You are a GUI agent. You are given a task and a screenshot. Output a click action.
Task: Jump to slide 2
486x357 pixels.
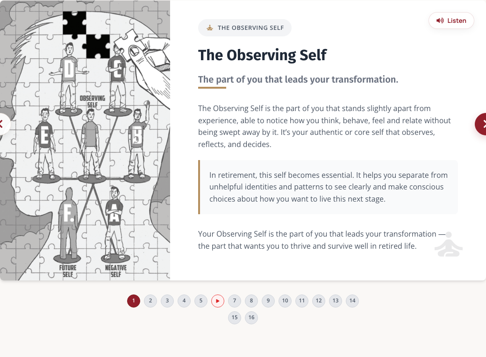tap(150, 301)
